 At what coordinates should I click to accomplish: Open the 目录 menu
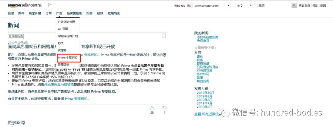(11, 13)
